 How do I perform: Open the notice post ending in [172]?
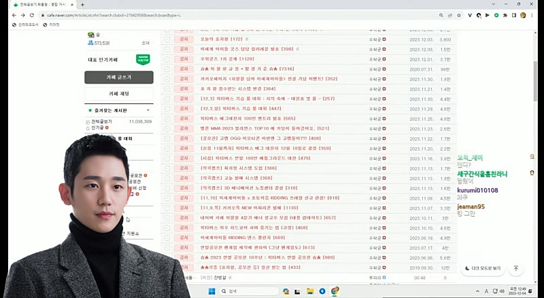[222, 39]
